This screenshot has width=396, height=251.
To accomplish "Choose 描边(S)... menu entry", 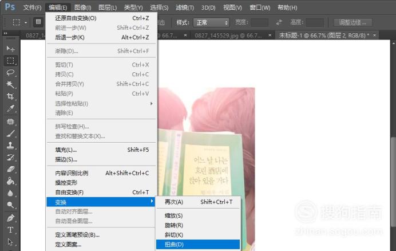I will [x=101, y=159].
